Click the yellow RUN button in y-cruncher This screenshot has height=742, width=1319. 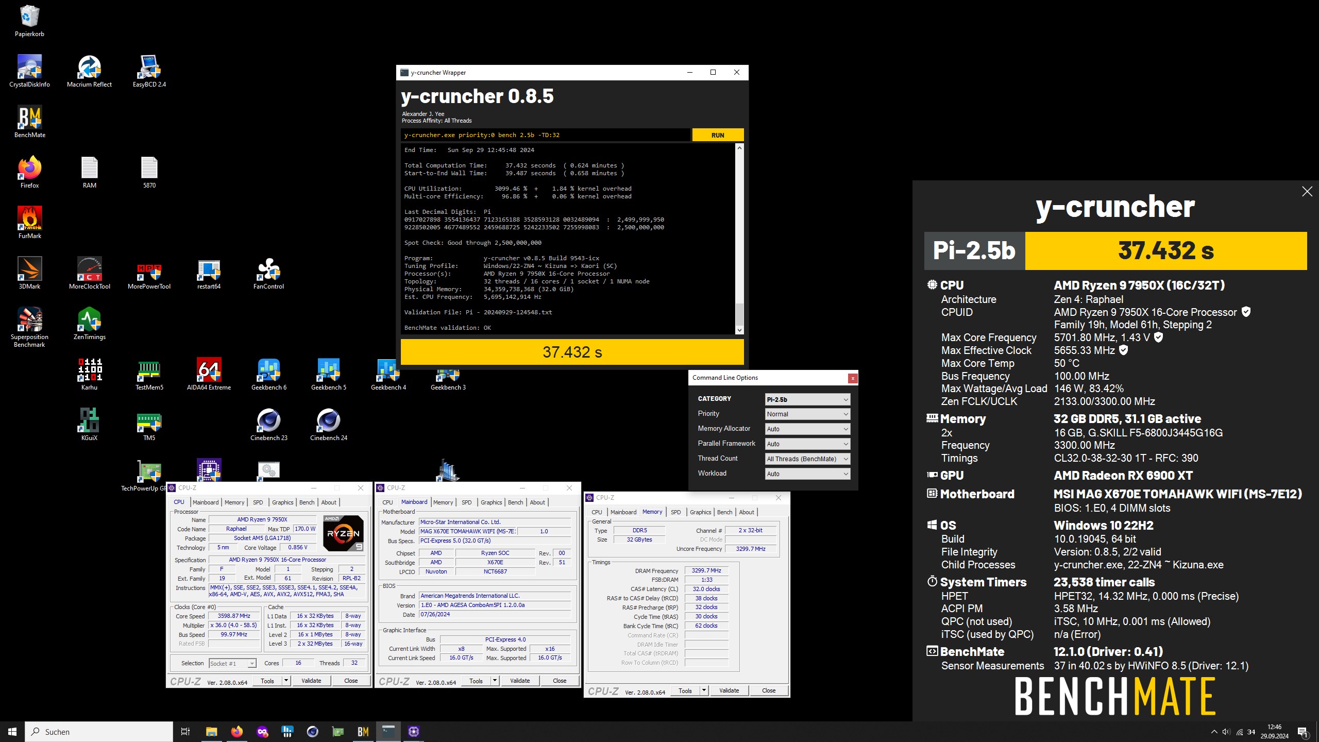point(718,135)
